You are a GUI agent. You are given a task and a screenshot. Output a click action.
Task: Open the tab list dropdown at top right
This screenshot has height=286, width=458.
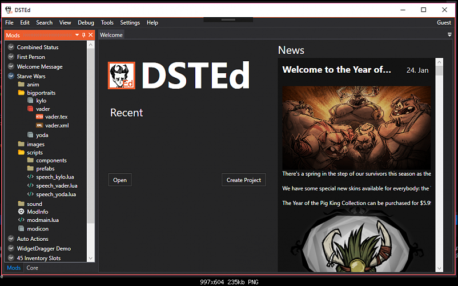pos(449,34)
